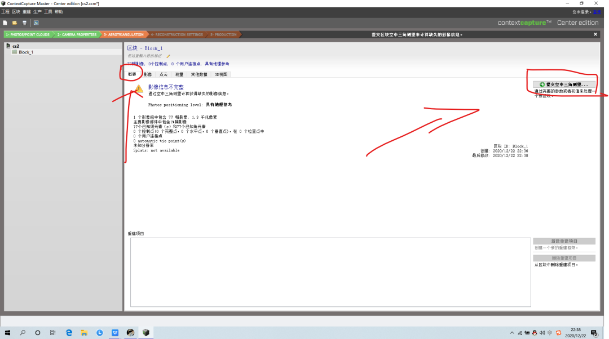Switch to the 3D视图 tab
609x339 pixels.
pyautogui.click(x=221, y=74)
